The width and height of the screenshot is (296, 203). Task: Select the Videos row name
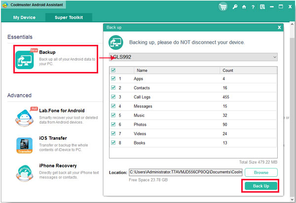coord(140,134)
